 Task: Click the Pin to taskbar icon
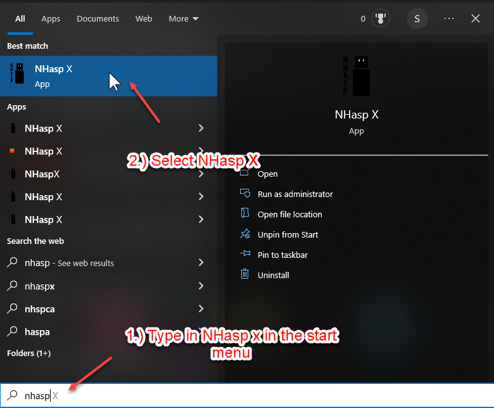click(245, 253)
